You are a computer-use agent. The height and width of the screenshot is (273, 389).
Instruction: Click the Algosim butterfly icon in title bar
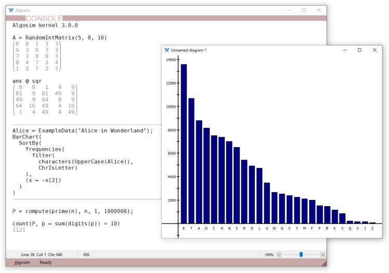point(11,10)
